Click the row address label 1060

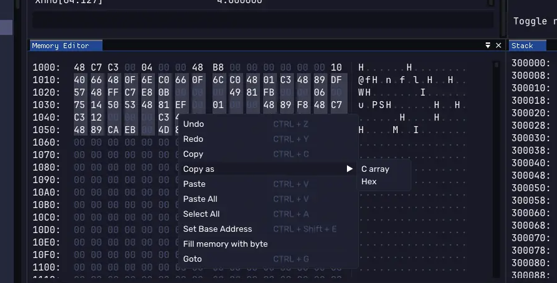coord(46,142)
